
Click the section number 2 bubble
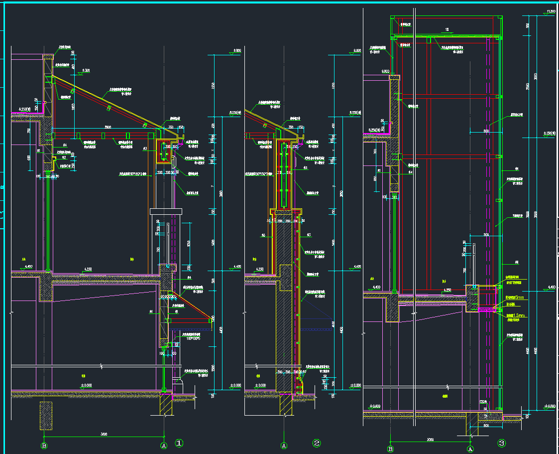click(x=317, y=443)
